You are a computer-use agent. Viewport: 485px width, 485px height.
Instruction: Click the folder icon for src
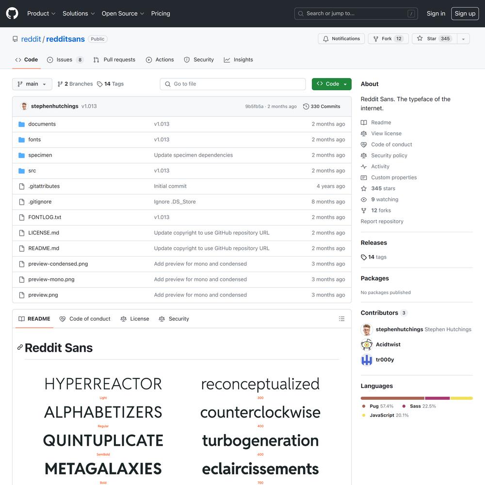[21, 170]
